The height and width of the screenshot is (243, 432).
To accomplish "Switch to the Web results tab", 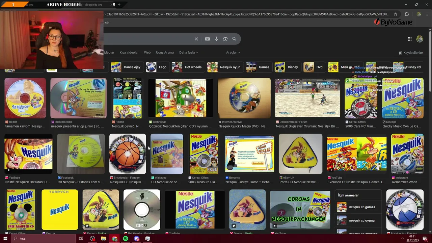I will [x=147, y=53].
